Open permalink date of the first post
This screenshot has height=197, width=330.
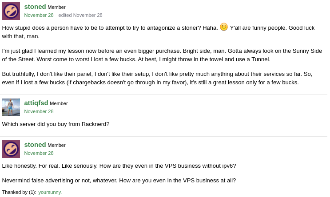pyautogui.click(x=39, y=15)
